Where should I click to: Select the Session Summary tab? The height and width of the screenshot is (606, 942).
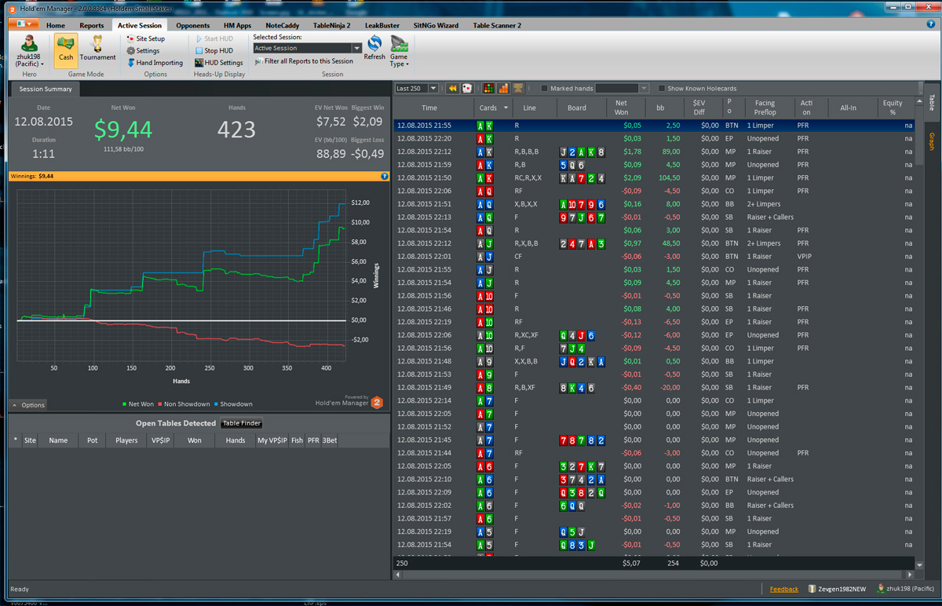pyautogui.click(x=46, y=89)
